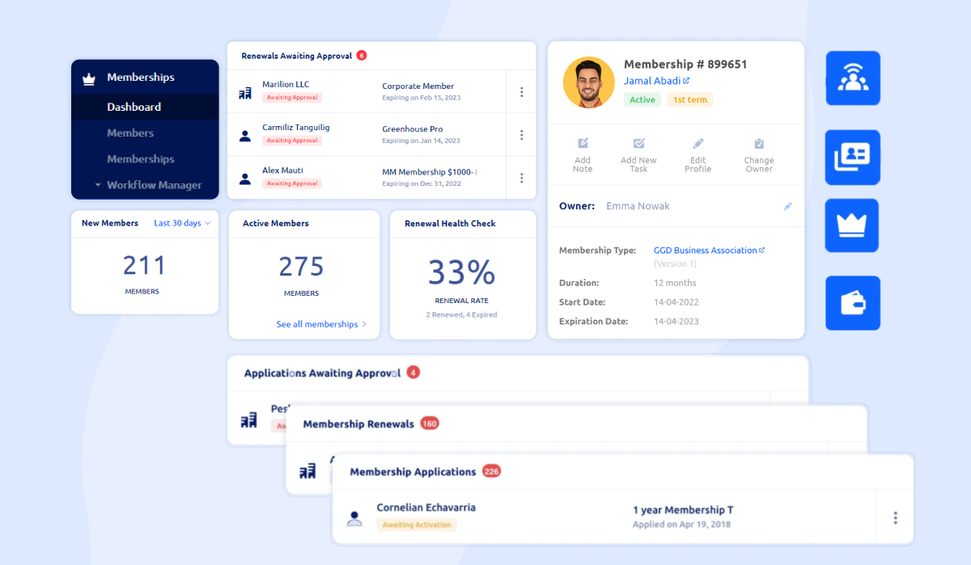This screenshot has height=565, width=971.
Task: Click the crown icon in the right sidebar
Action: pos(852,225)
